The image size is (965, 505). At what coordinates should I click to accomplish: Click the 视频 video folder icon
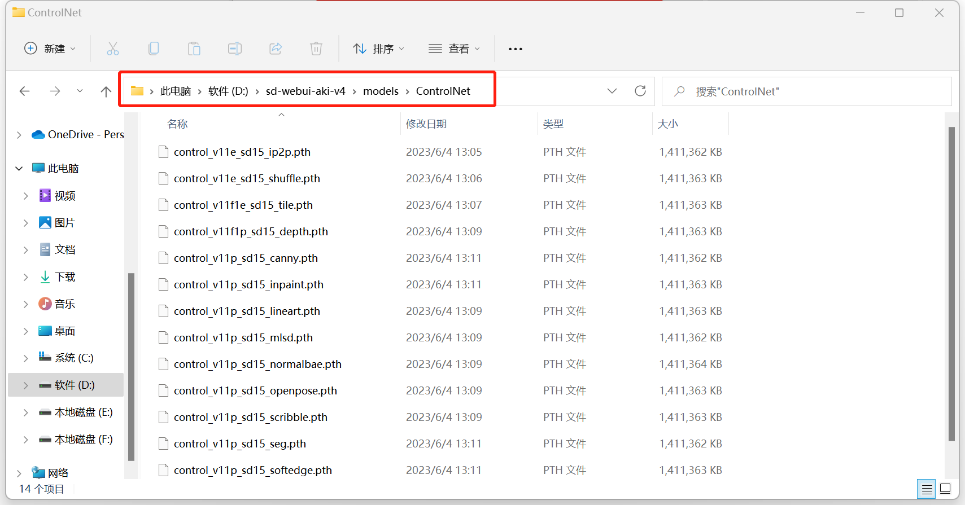[x=45, y=195]
